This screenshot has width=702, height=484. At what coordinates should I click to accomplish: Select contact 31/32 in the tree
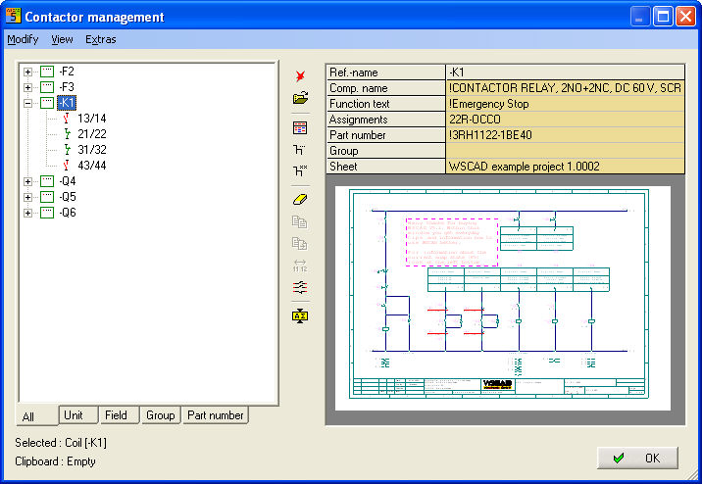coord(92,150)
